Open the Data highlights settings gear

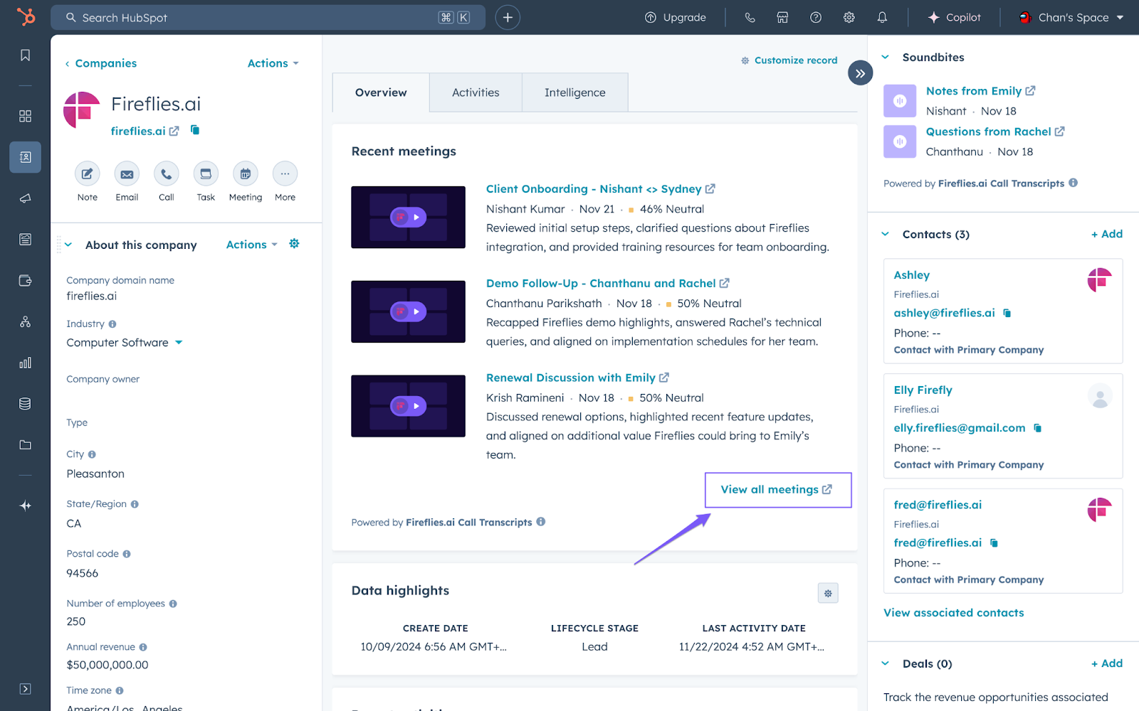(x=828, y=593)
